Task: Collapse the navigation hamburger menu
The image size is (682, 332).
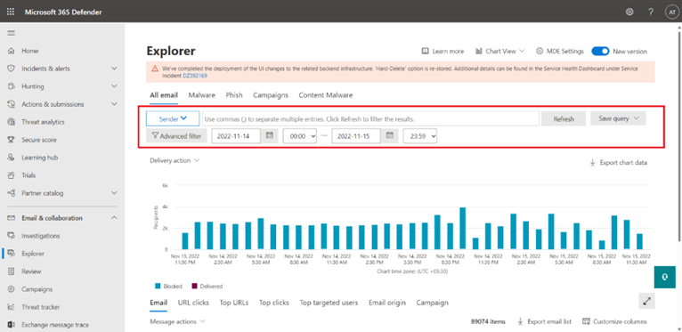Action: (x=11, y=33)
